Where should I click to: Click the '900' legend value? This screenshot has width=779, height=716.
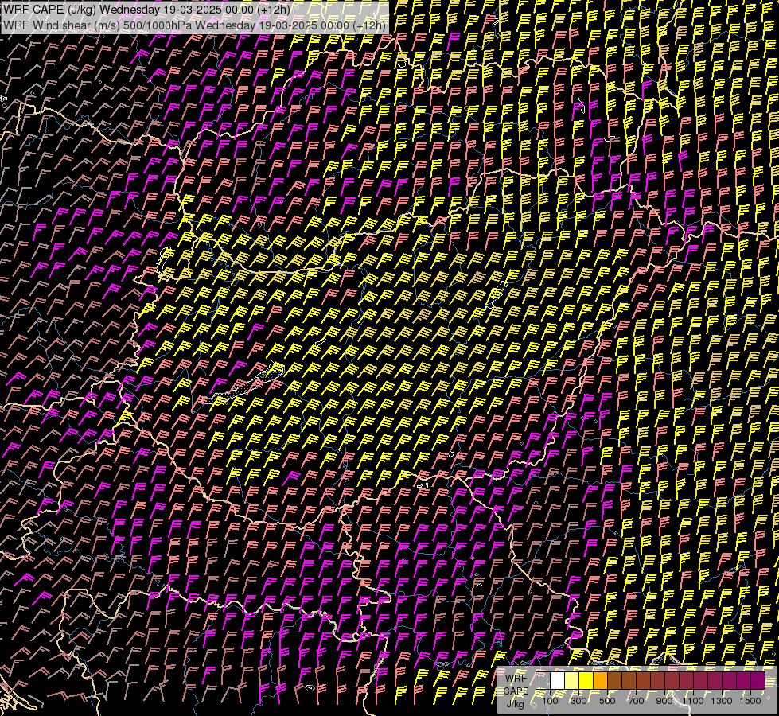(x=664, y=701)
